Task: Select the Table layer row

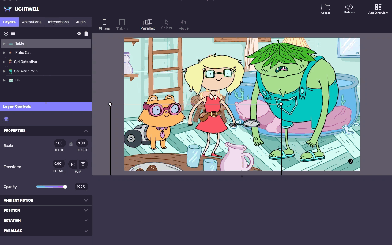Action: (46, 43)
